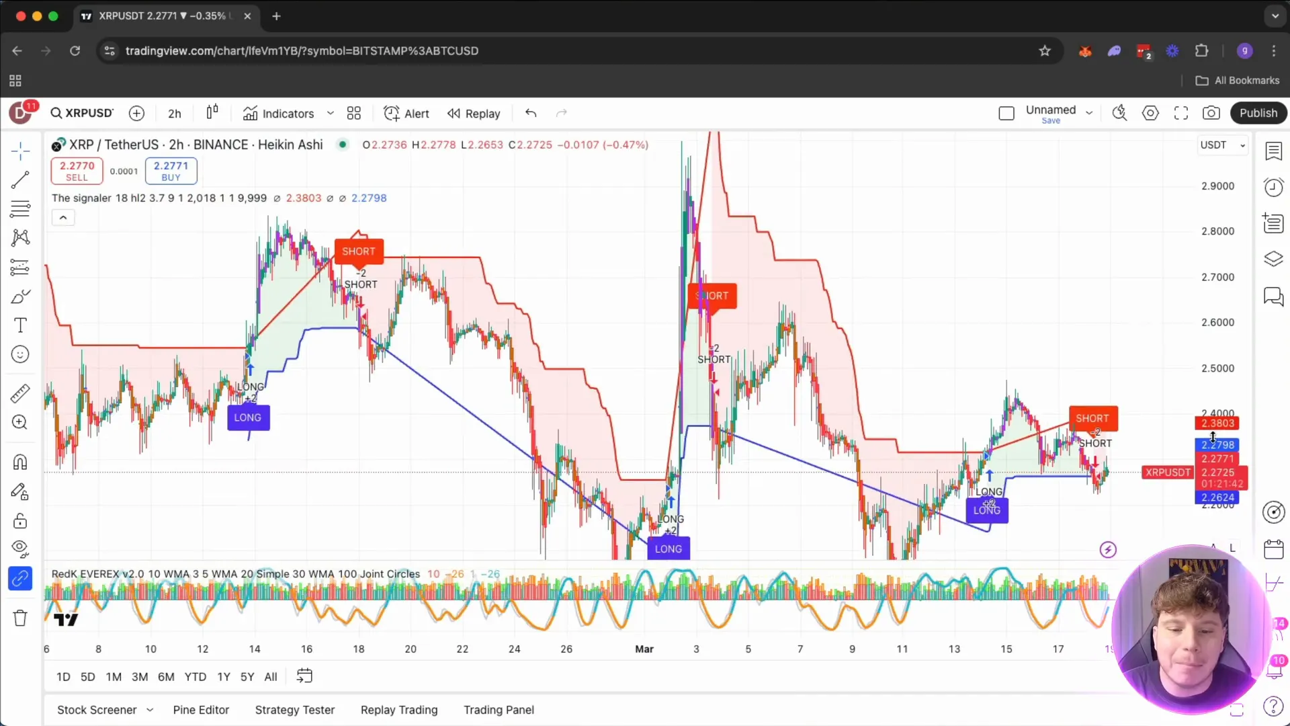Open the Stock Screener tab
This screenshot has width=1290, height=726.
97,710
